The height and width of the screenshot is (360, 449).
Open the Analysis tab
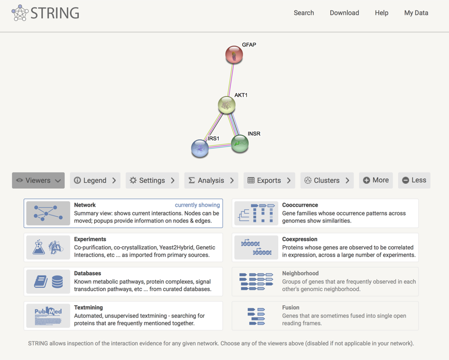211,180
